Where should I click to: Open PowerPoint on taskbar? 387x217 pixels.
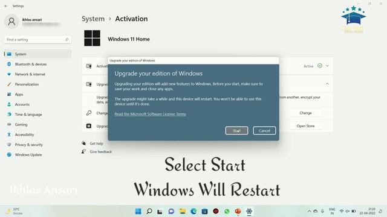click(x=238, y=212)
